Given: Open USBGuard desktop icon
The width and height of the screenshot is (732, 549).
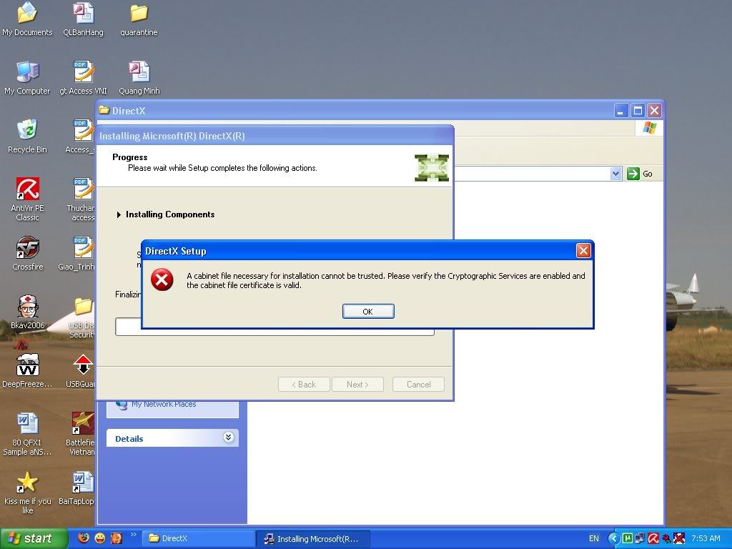Looking at the screenshot, I should [81, 371].
